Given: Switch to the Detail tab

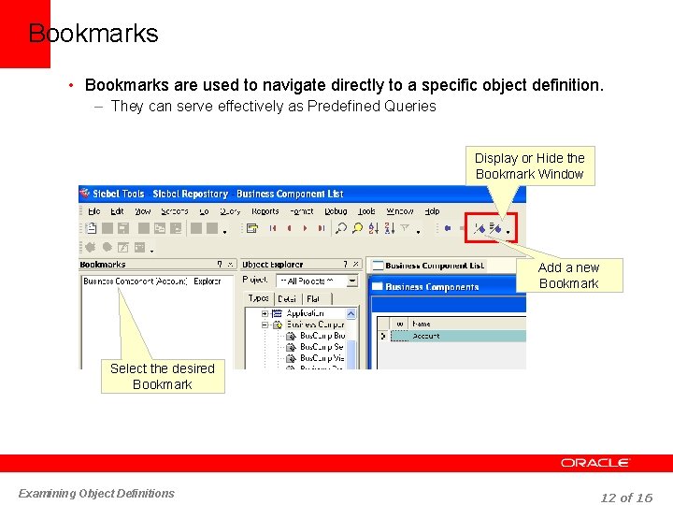Looking at the screenshot, I should click(x=287, y=298).
